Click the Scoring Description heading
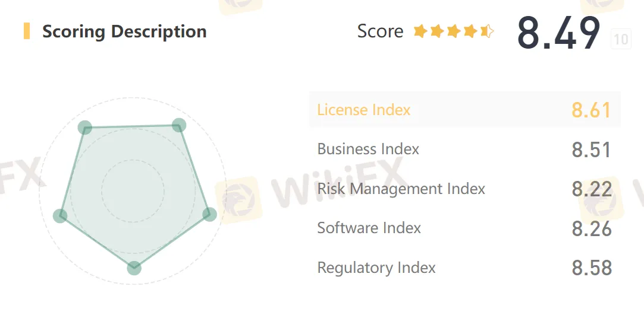Viewport: 644px width, 315px height. pos(124,31)
